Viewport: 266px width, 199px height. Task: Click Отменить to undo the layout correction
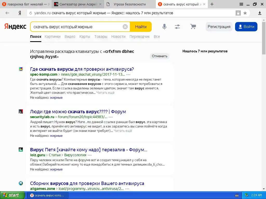[159, 56]
